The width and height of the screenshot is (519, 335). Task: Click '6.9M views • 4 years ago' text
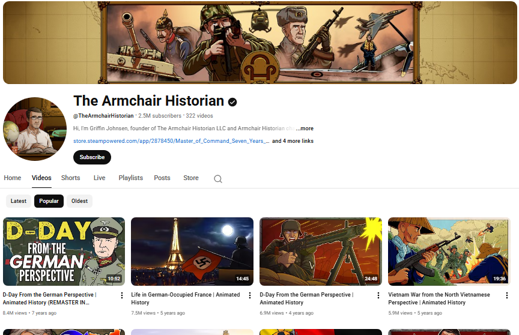pyautogui.click(x=287, y=313)
